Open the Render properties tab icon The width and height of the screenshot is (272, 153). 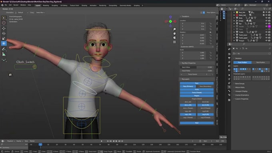coord(229,54)
